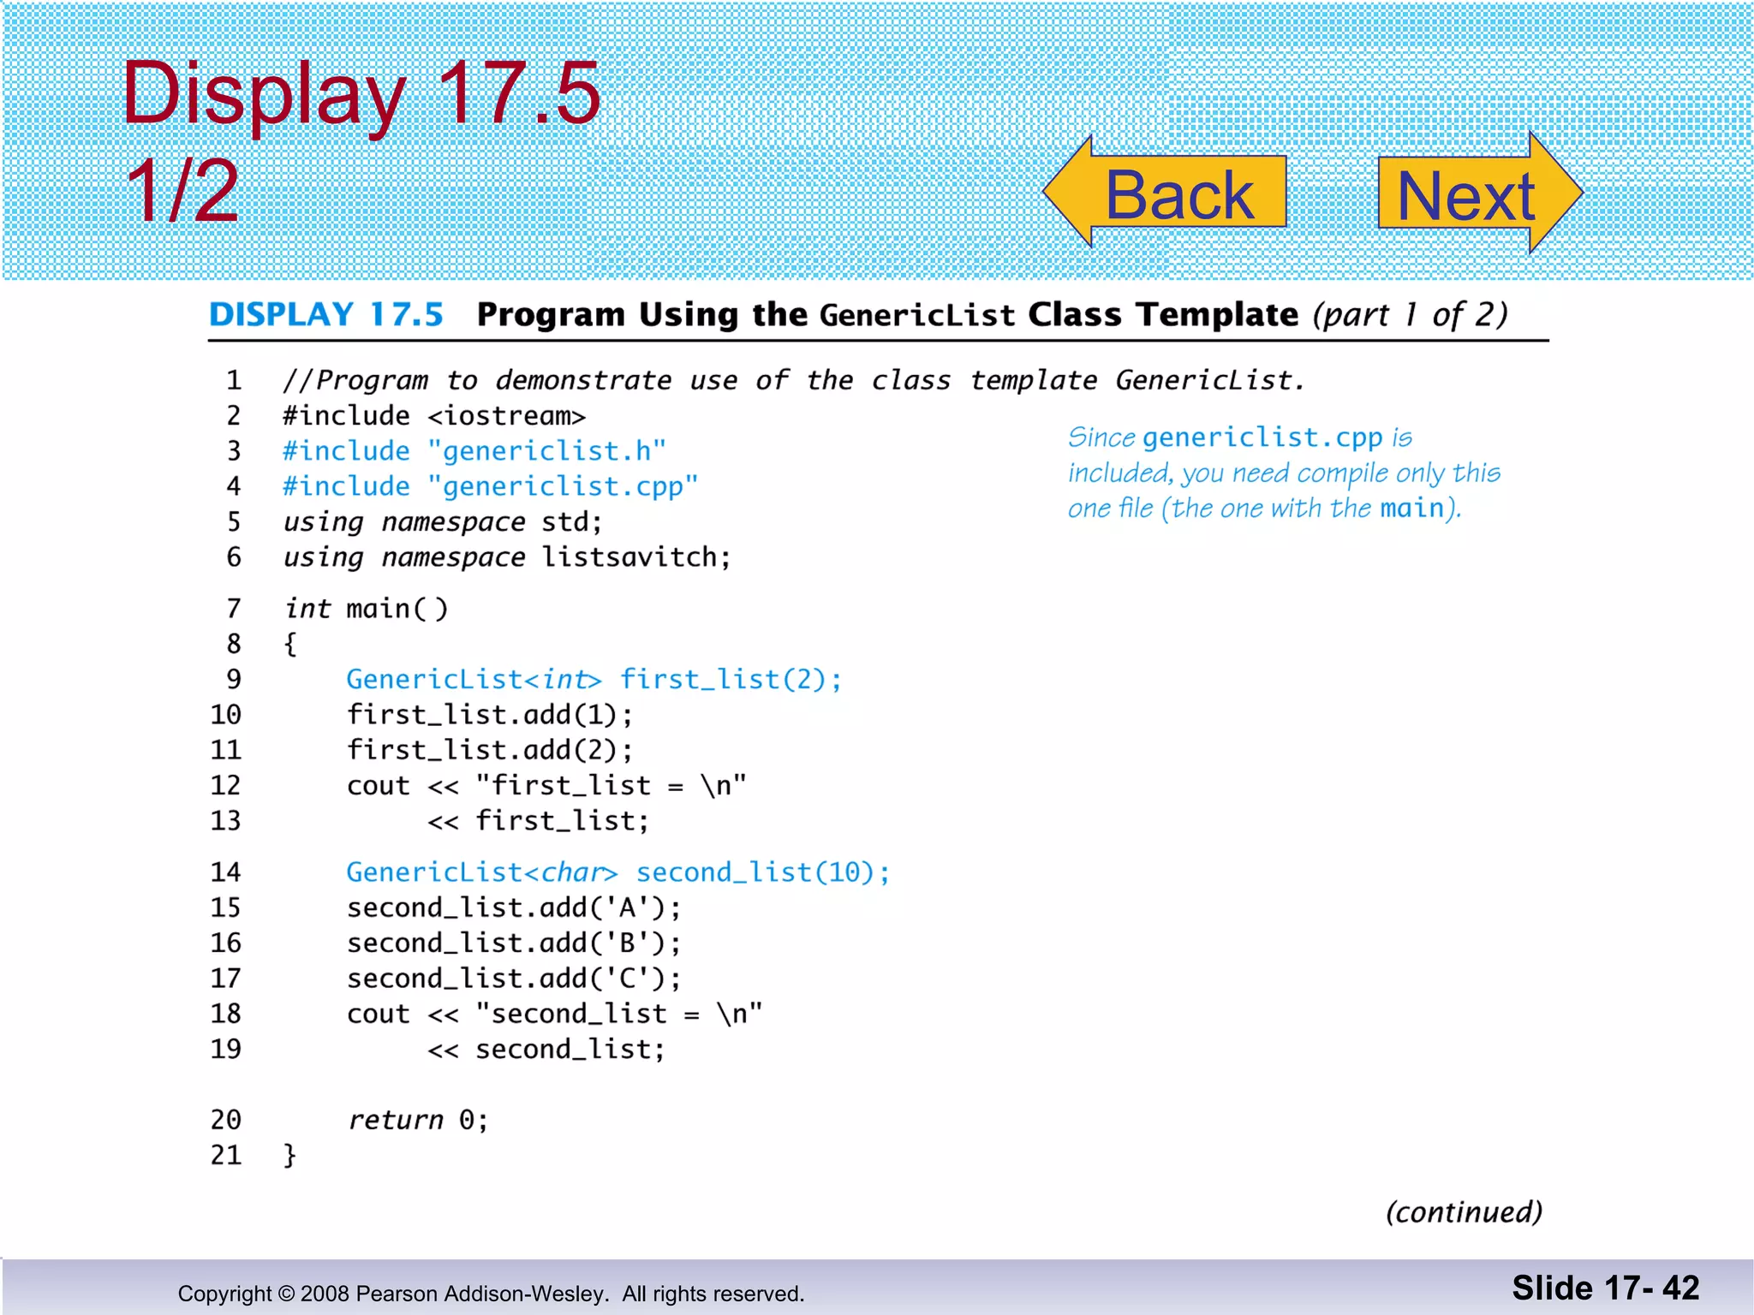The image size is (1754, 1315).
Task: Click the "int main( )" line
Action: point(367,609)
